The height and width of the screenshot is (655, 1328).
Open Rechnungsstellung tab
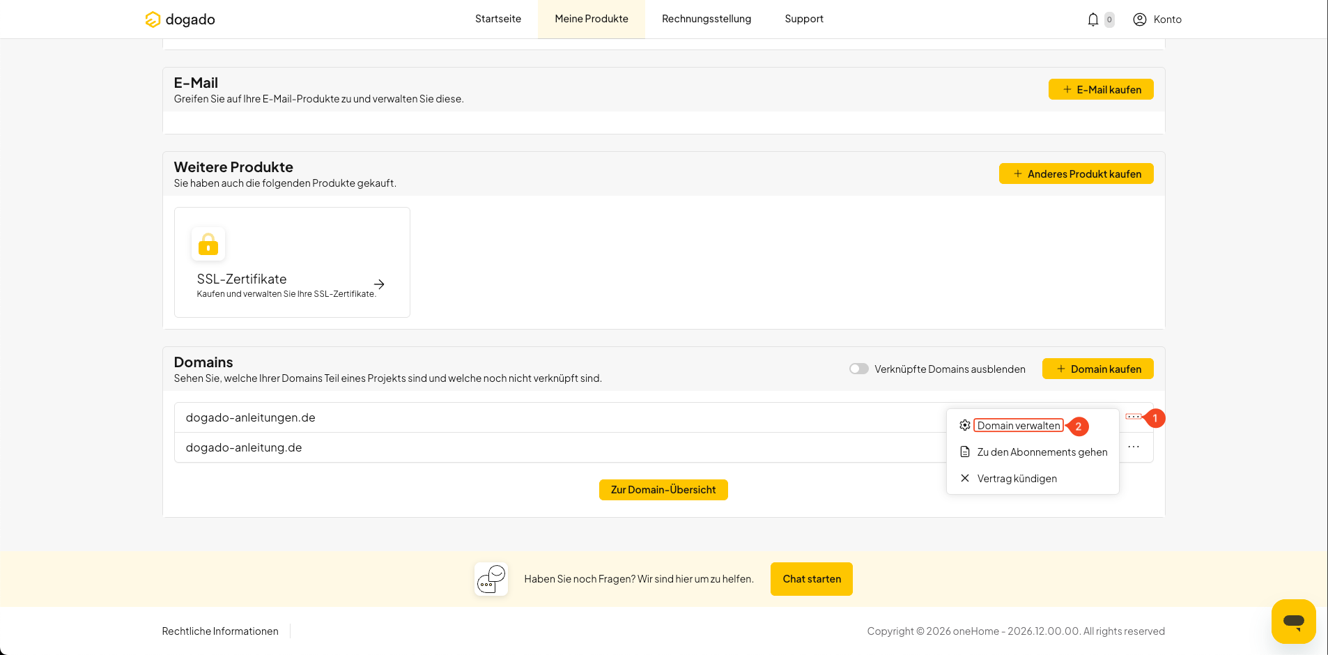707,19
